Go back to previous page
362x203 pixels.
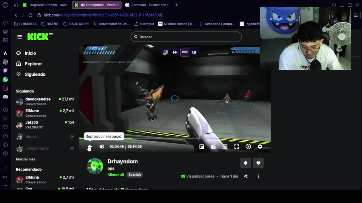(x=16, y=15)
